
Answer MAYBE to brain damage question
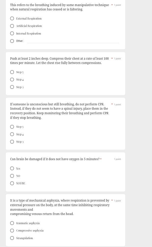pyautogui.click(x=12, y=183)
